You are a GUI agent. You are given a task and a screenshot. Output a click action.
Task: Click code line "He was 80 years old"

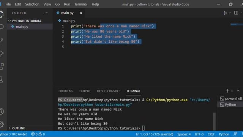100,31
